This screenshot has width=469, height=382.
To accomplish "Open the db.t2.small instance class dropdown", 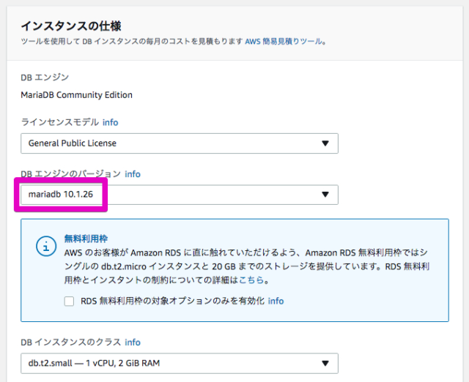I will coord(180,363).
